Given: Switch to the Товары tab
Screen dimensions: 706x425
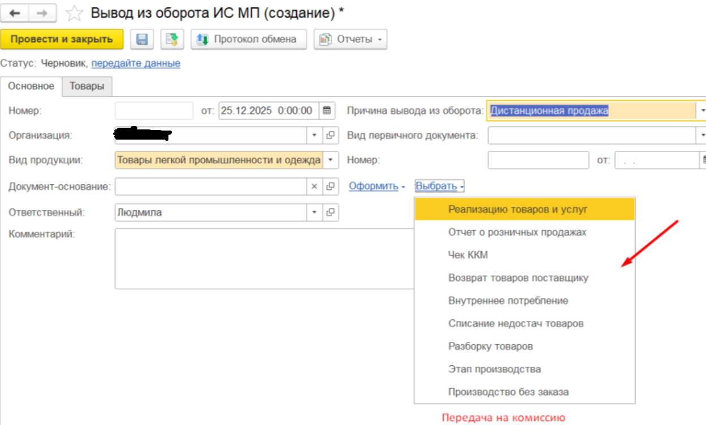Looking at the screenshot, I should (87, 86).
